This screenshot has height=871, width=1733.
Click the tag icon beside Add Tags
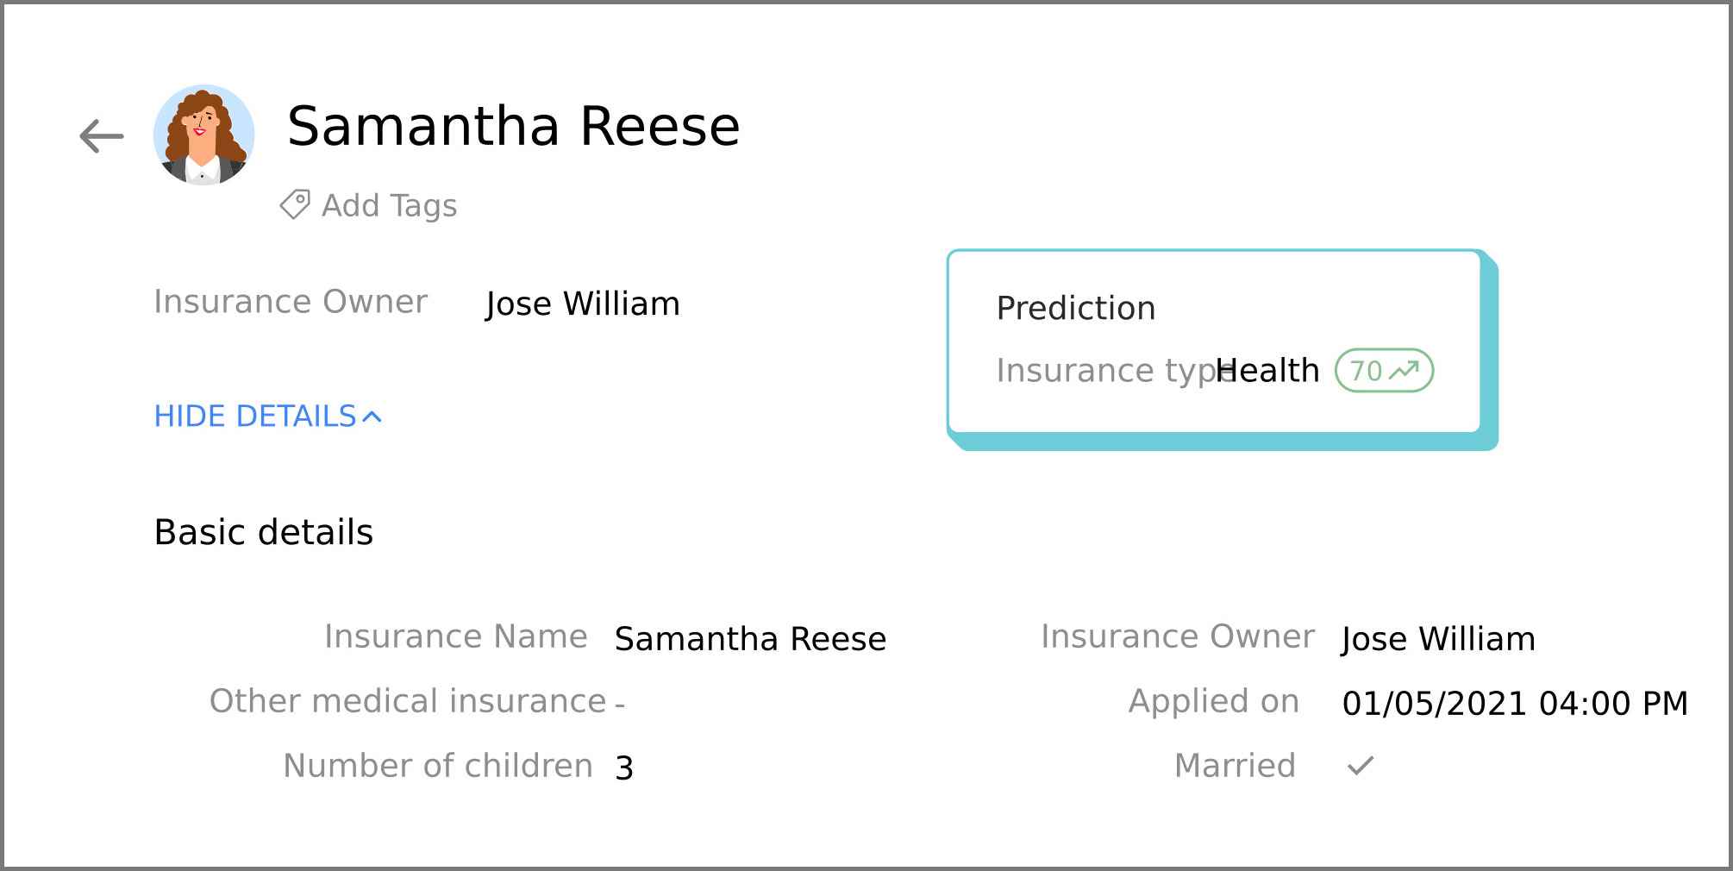(295, 205)
